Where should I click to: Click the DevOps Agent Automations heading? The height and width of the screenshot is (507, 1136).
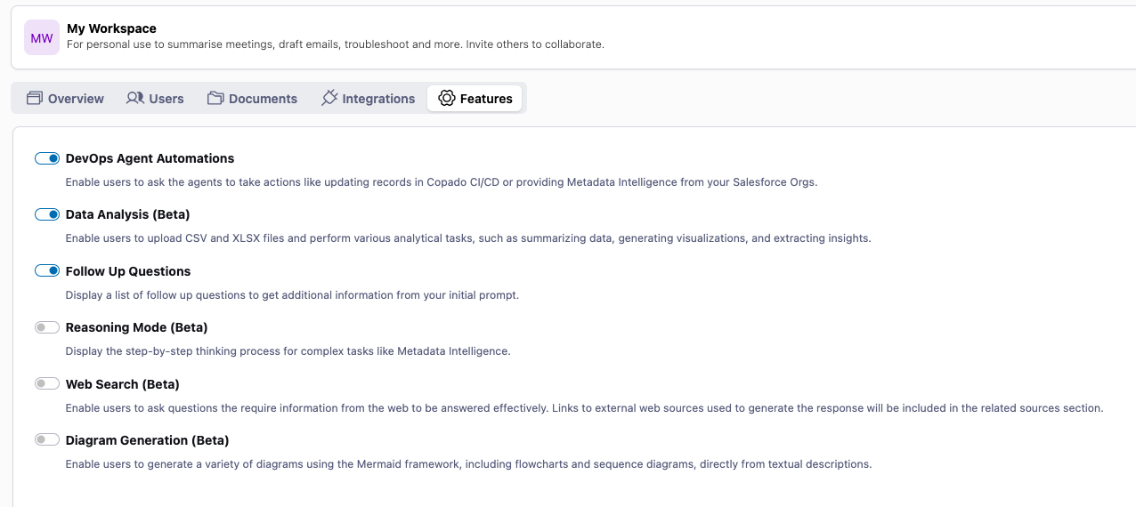pos(150,158)
